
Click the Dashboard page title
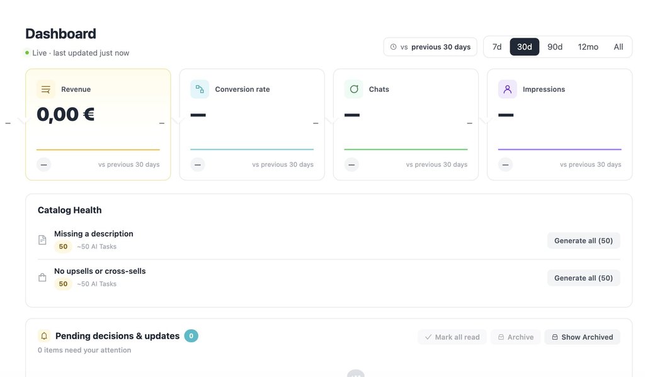(60, 34)
